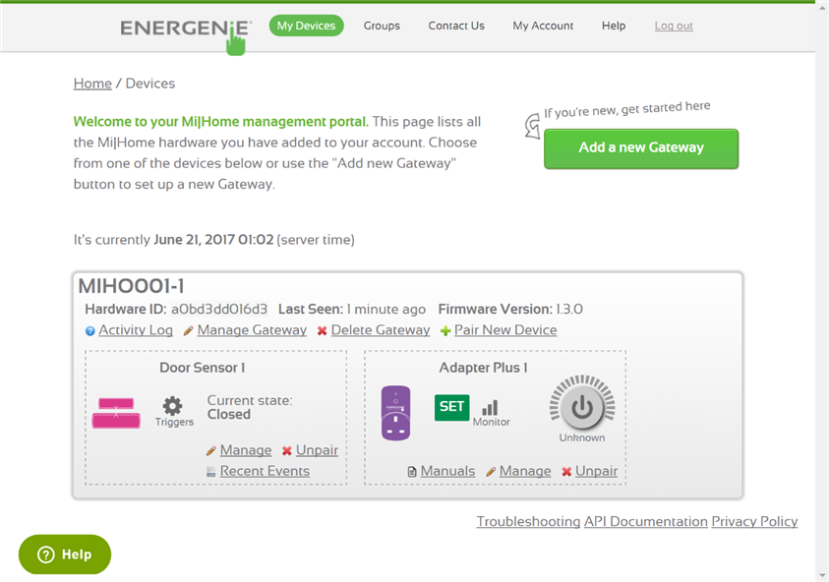Click the Log out link
Screen dimensions: 829x582
[x=674, y=26]
